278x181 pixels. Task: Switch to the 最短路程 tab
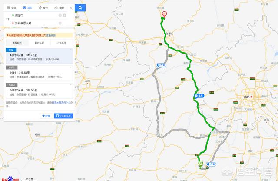(40, 43)
